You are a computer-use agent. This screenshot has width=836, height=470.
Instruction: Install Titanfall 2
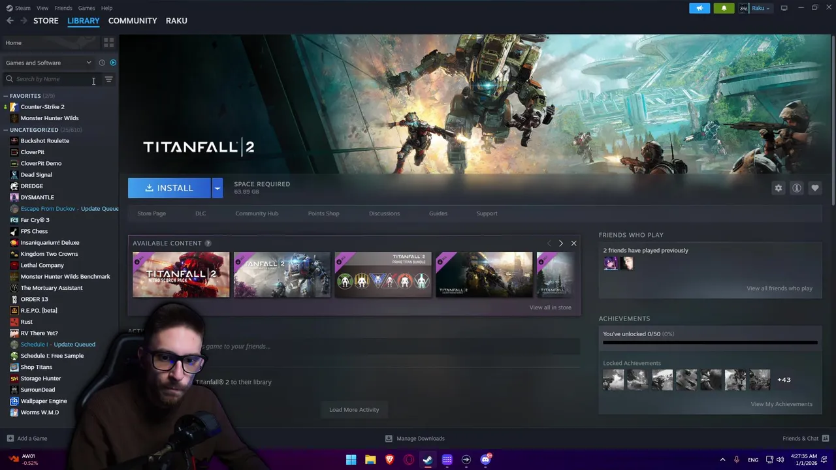169,188
